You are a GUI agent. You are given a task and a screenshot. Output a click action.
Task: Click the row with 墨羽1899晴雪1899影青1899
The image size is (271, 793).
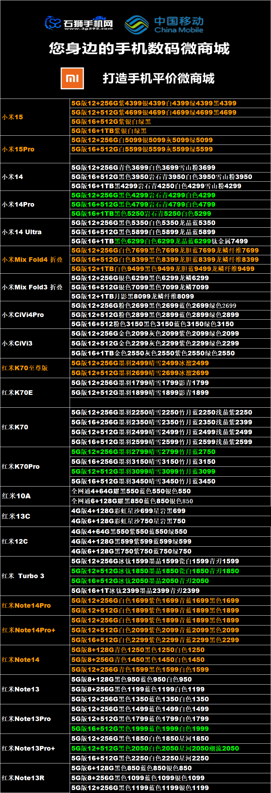(170, 393)
